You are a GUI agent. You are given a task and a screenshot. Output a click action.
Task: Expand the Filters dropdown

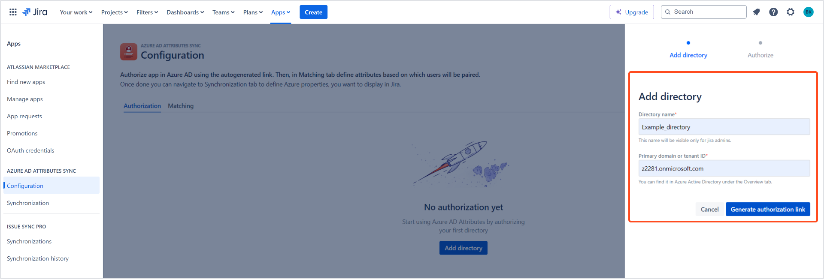click(x=147, y=12)
